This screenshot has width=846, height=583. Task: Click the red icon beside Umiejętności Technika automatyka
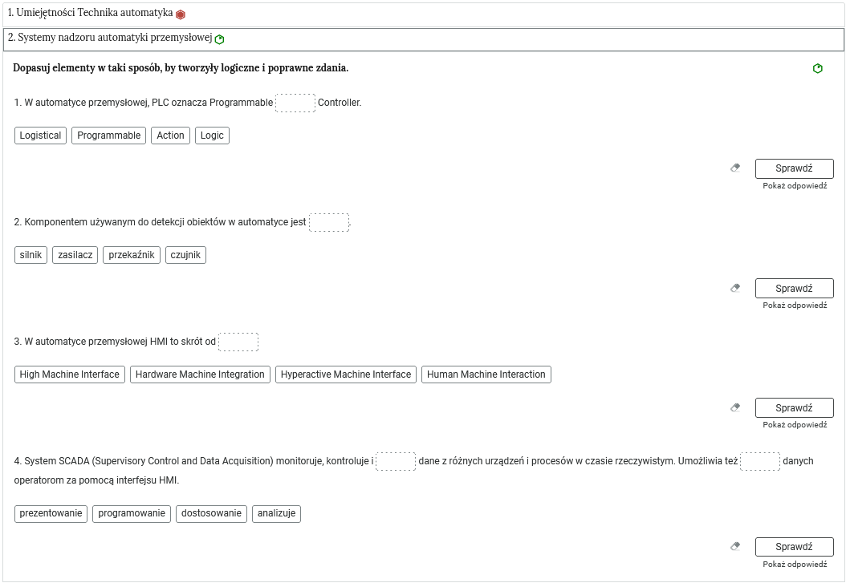coord(181,14)
